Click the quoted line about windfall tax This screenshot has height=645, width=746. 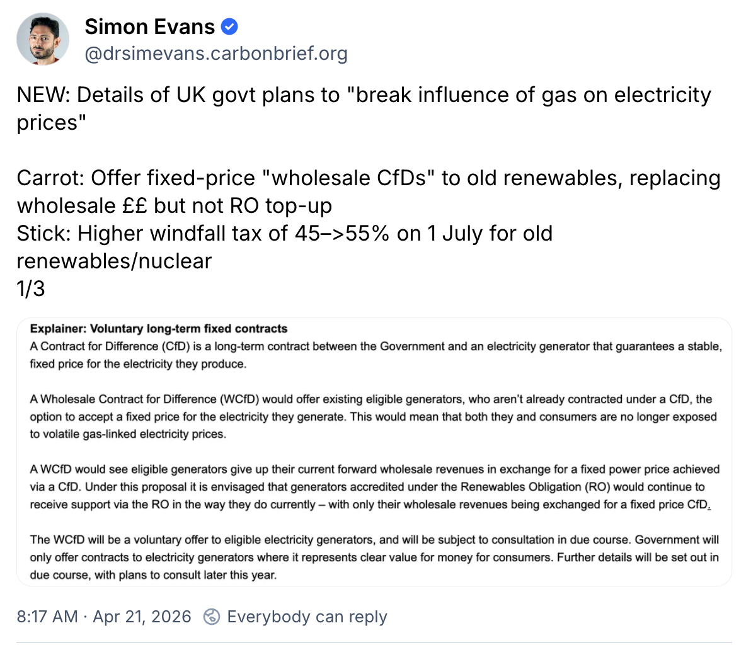point(285,233)
